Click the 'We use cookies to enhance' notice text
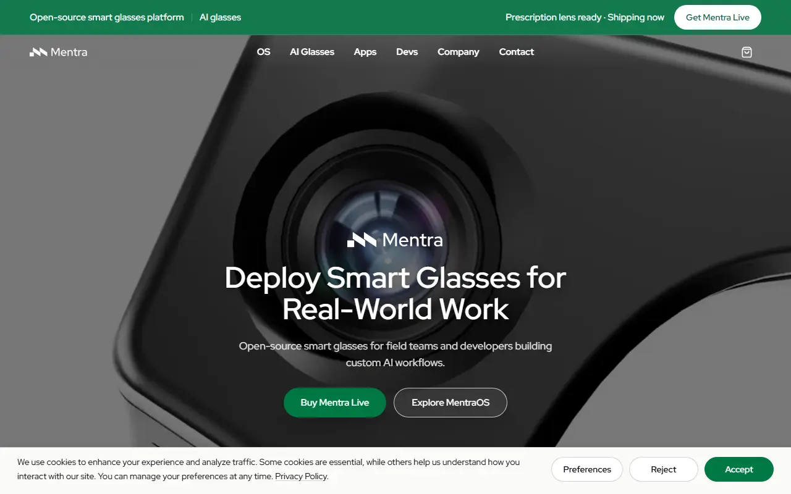The width and height of the screenshot is (791, 494). 269,469
